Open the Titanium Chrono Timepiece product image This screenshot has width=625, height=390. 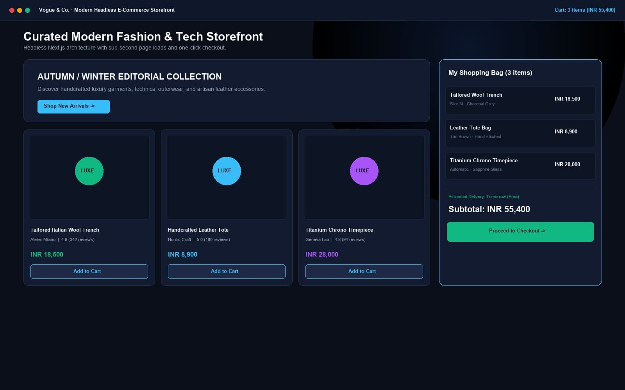point(364,177)
